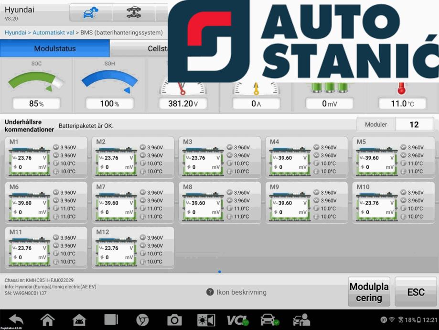Click the vehicle lift service icon
Viewport: 439px width, 330px height.
point(134,12)
